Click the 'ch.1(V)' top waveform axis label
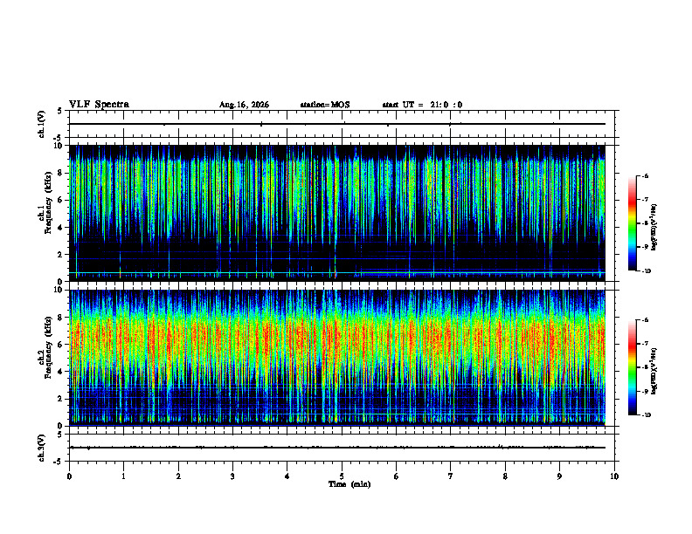Screen dimensions: 692x534 pos(42,124)
